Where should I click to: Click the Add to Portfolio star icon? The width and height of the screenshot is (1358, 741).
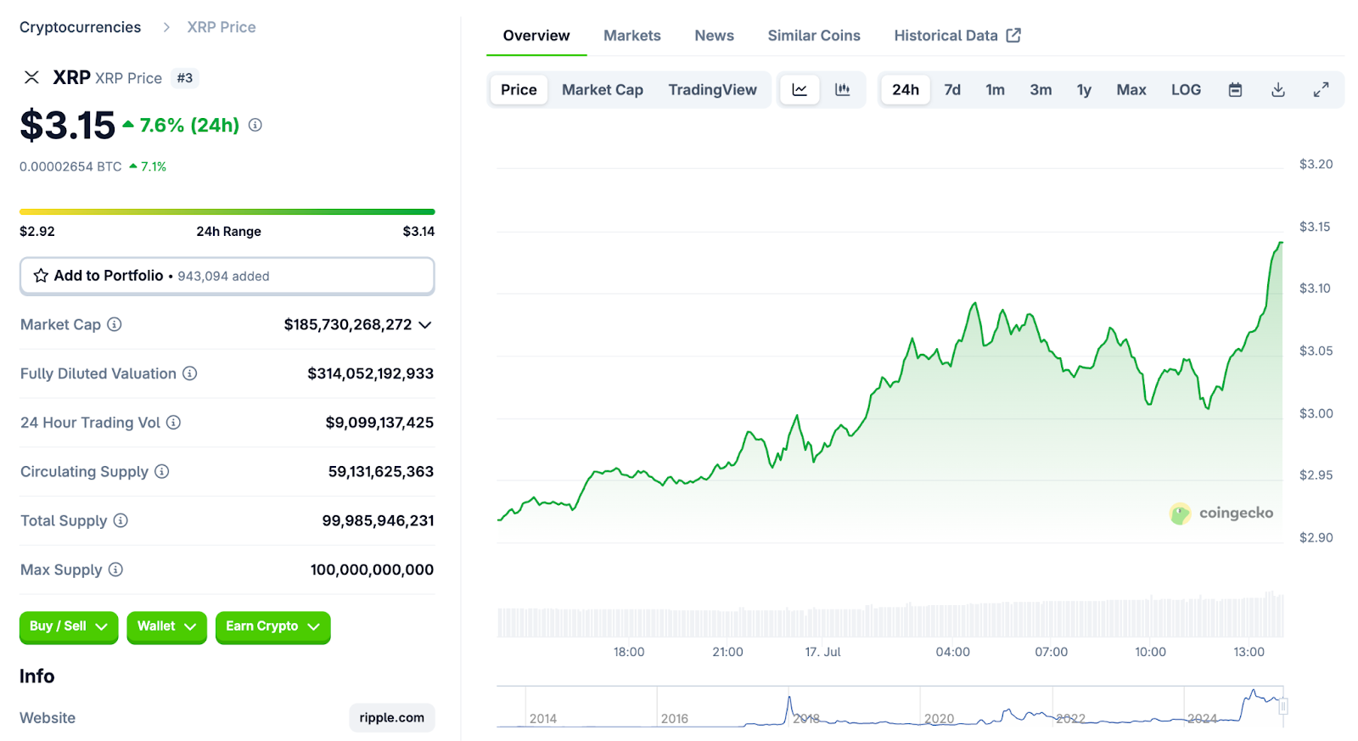41,276
